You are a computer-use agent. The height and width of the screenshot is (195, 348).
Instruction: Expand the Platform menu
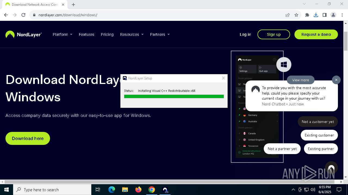pyautogui.click(x=63, y=34)
